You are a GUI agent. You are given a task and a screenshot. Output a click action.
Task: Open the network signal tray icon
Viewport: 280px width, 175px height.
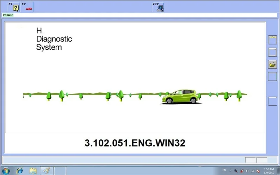[253, 171]
